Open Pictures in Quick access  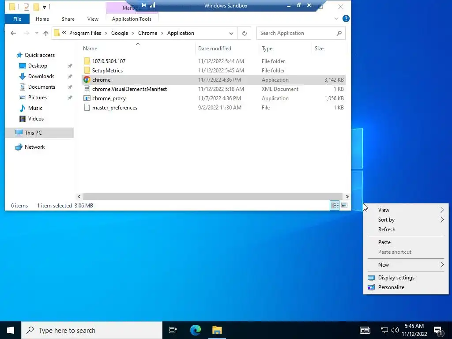[x=37, y=98]
